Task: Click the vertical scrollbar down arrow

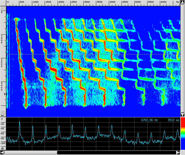Action: (183, 115)
